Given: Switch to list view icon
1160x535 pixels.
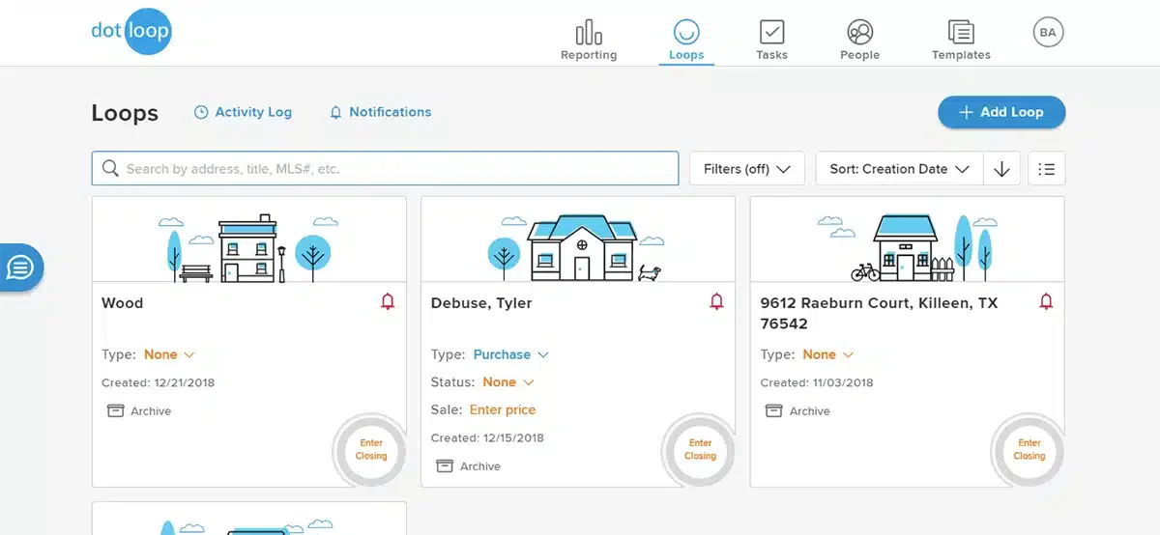Looking at the screenshot, I should [x=1047, y=169].
